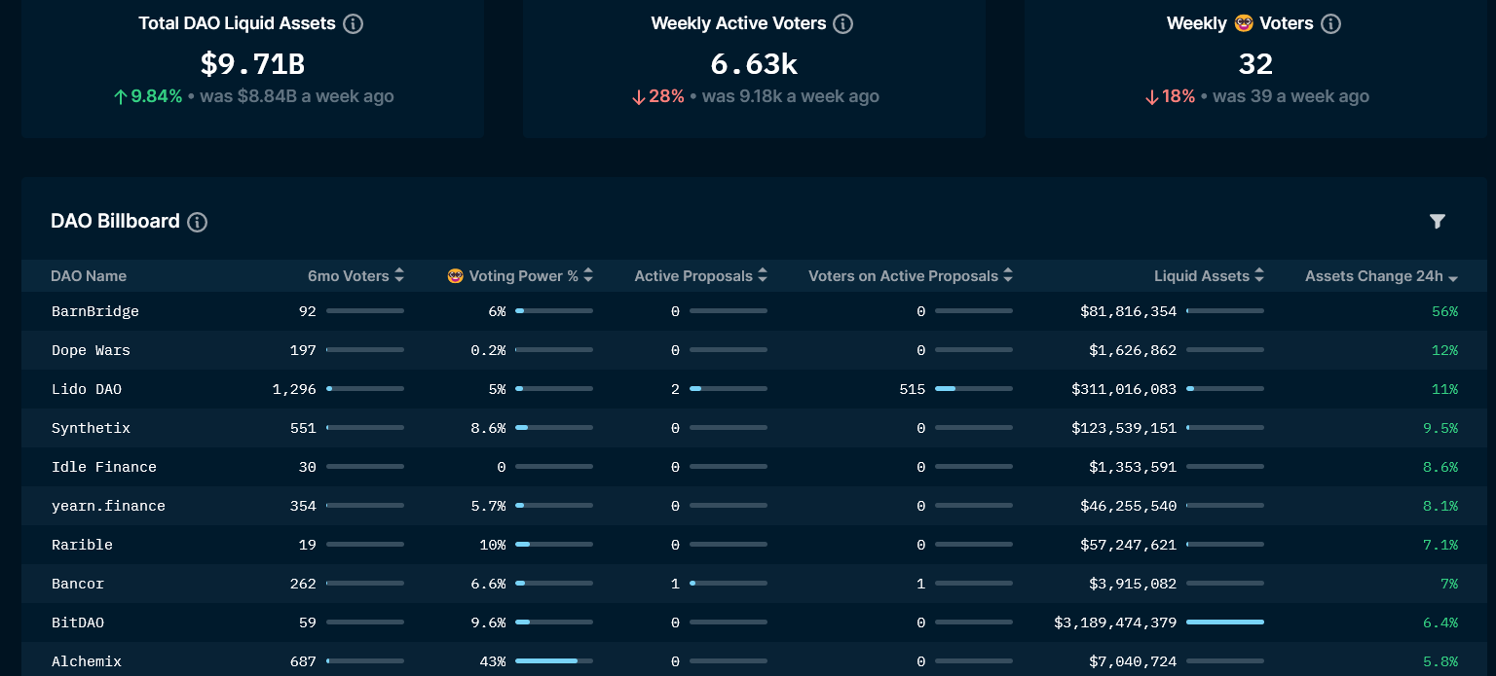This screenshot has width=1496, height=676.
Task: Click info icon beside Weekly nerd-emoji Voters
Action: (x=1331, y=23)
